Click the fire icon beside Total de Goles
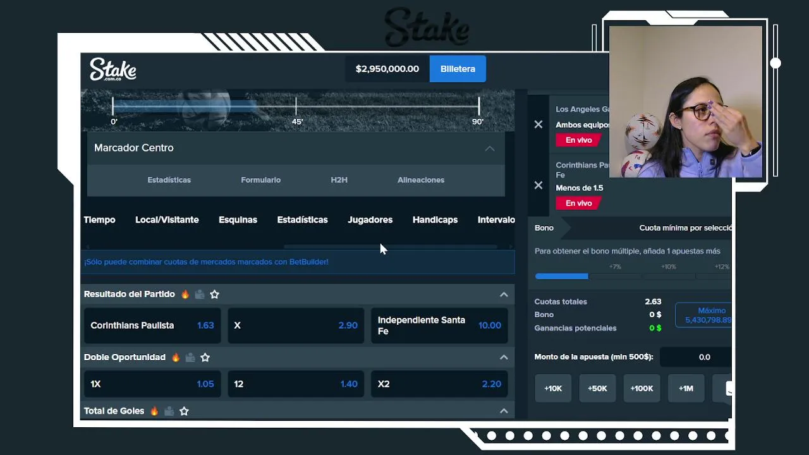 (154, 411)
